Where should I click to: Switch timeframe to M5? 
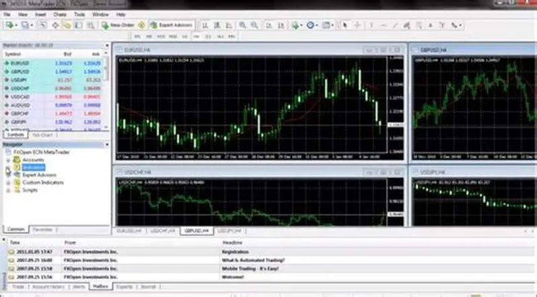coord(149,36)
